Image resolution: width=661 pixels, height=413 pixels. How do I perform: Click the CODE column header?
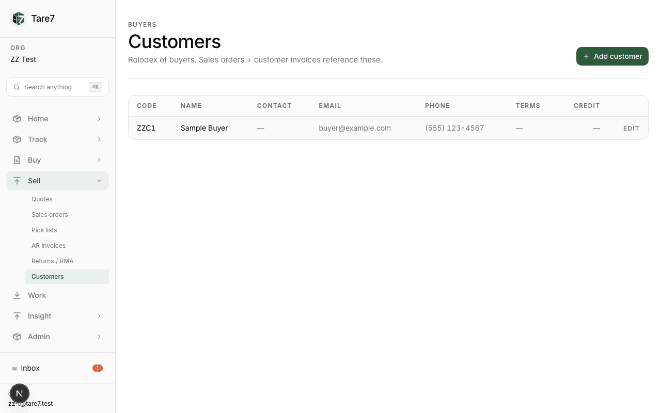(147, 106)
